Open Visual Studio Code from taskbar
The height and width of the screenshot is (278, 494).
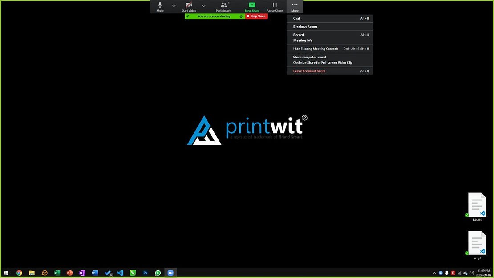[x=120, y=273]
